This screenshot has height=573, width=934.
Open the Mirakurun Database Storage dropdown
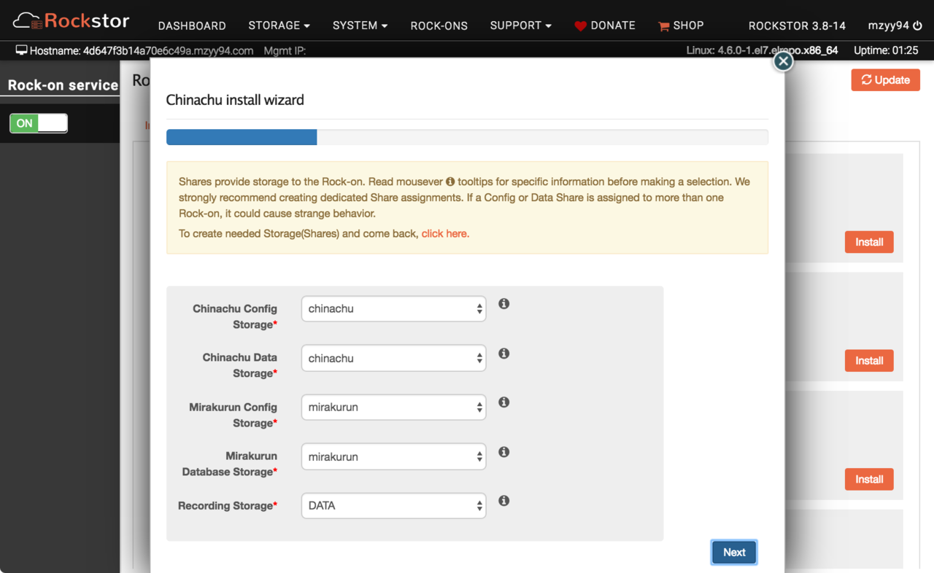click(394, 457)
